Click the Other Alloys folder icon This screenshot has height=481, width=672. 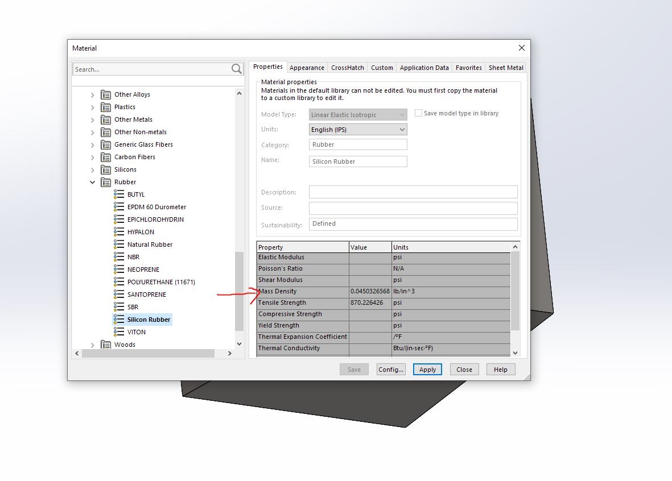105,94
